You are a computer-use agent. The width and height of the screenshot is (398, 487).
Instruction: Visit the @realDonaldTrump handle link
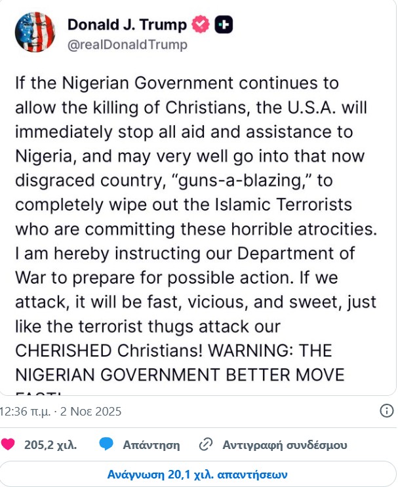click(x=127, y=45)
